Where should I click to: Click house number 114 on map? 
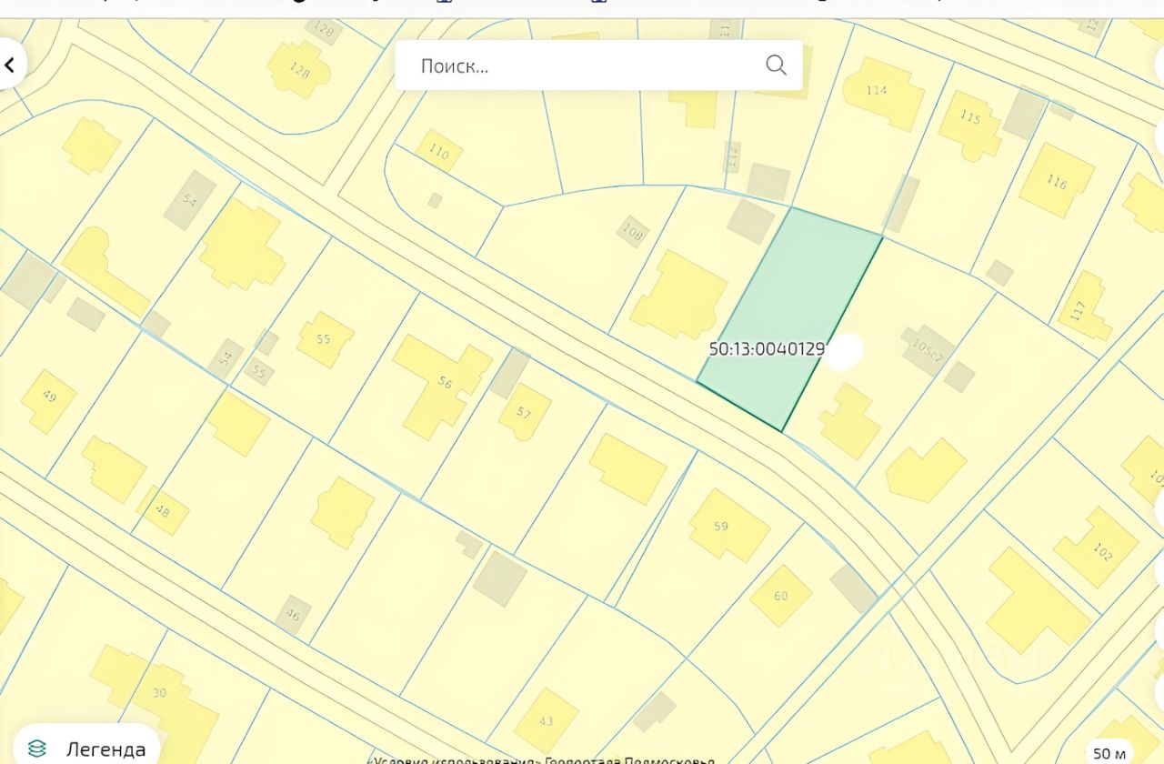877,90
